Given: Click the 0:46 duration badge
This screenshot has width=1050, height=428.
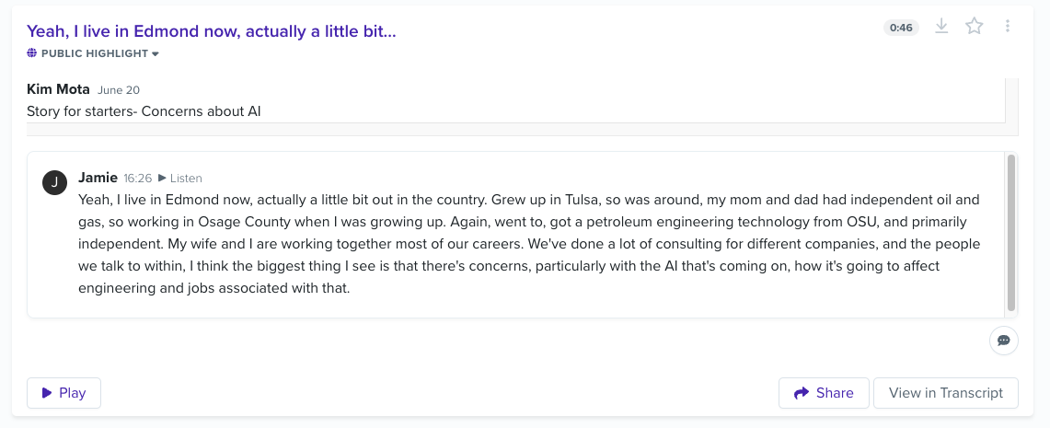Looking at the screenshot, I should (x=901, y=28).
